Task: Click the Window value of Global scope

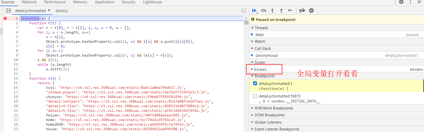Action: pos(416,69)
